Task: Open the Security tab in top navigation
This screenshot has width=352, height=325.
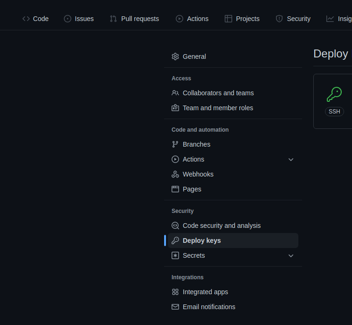Action: [x=293, y=19]
